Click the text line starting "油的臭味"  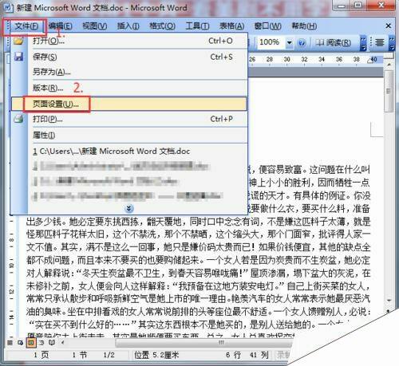(x=198, y=311)
